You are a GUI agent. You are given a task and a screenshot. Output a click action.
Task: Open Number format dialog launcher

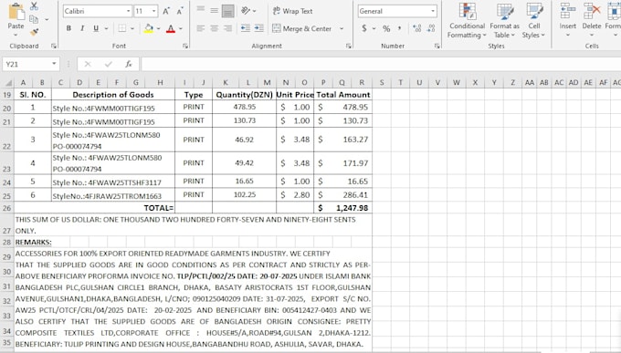click(x=437, y=47)
